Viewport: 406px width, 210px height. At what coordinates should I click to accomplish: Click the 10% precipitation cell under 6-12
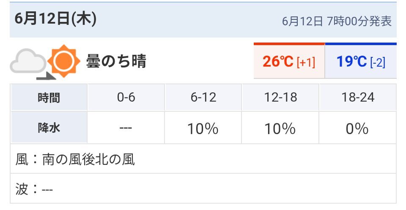(203, 128)
